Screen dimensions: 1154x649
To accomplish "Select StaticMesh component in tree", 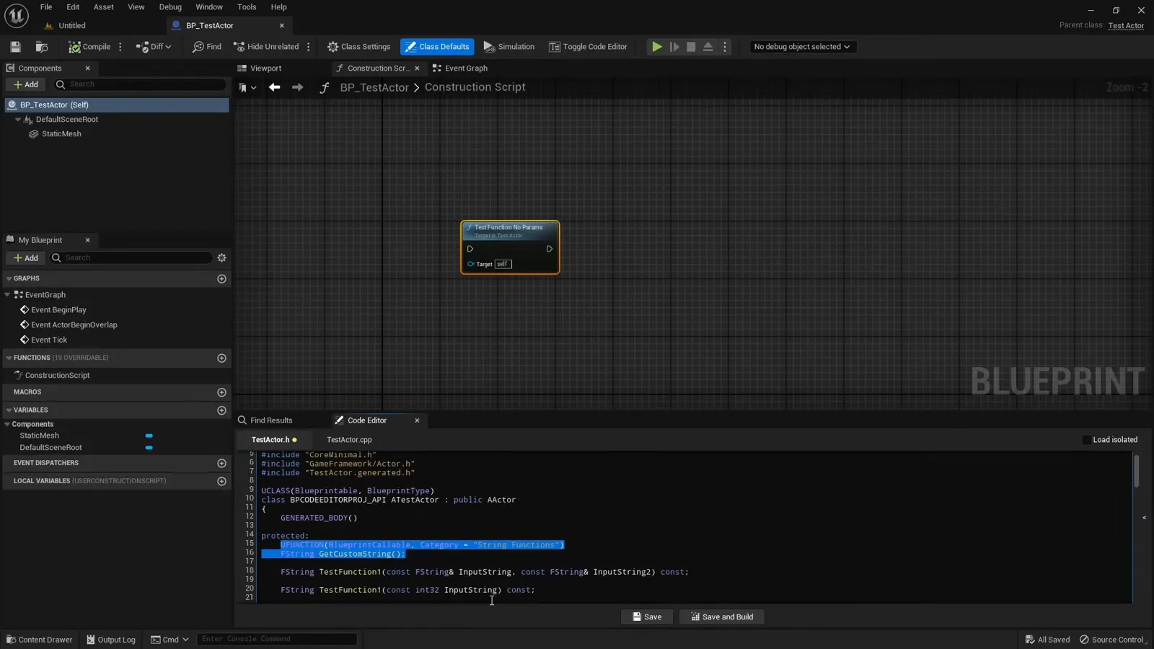I will coord(61,134).
